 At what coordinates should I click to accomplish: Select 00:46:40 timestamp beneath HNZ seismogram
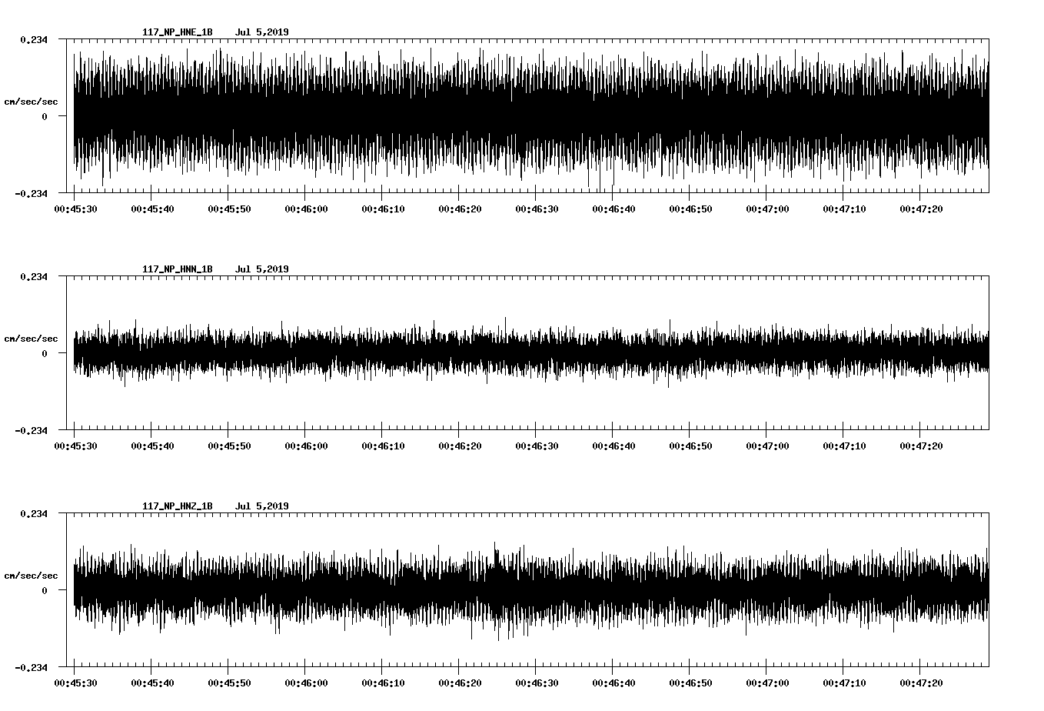pos(613,683)
